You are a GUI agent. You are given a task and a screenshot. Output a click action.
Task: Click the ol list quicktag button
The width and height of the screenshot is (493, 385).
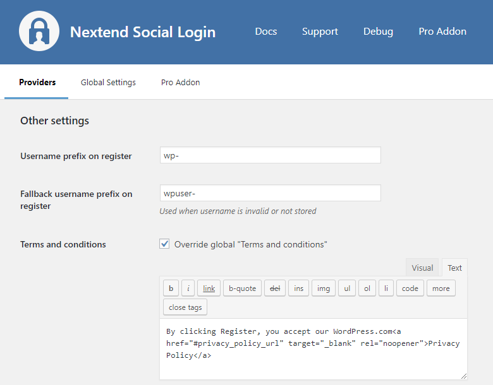(x=367, y=288)
